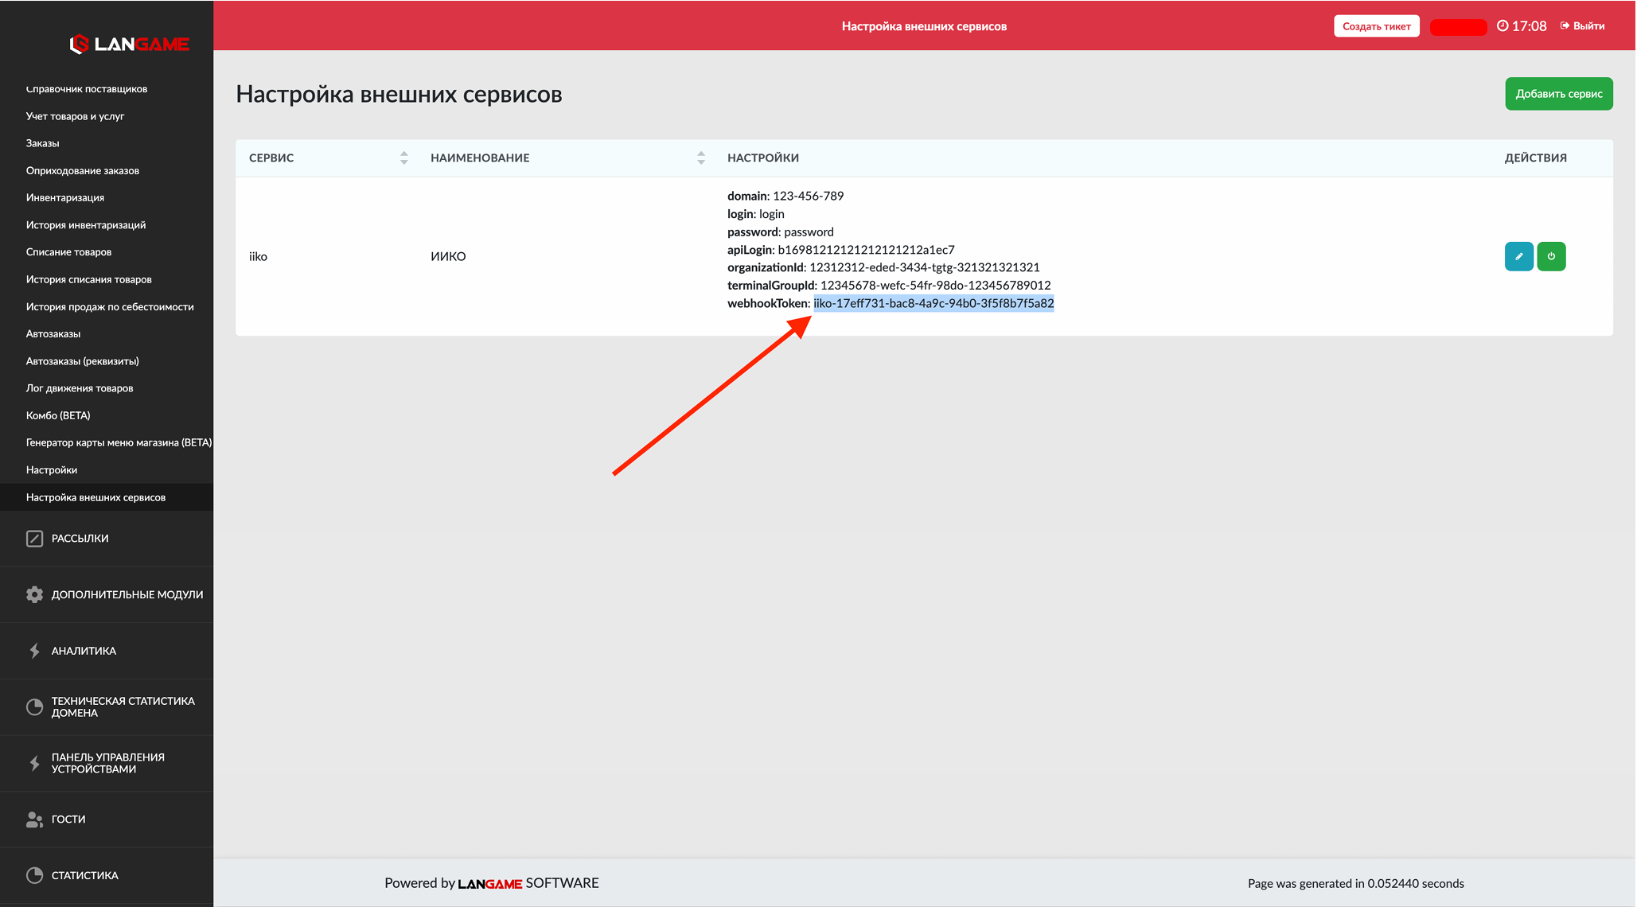This screenshot has height=907, width=1637.
Task: Edit the iiko service with pencil icon
Action: tap(1518, 256)
